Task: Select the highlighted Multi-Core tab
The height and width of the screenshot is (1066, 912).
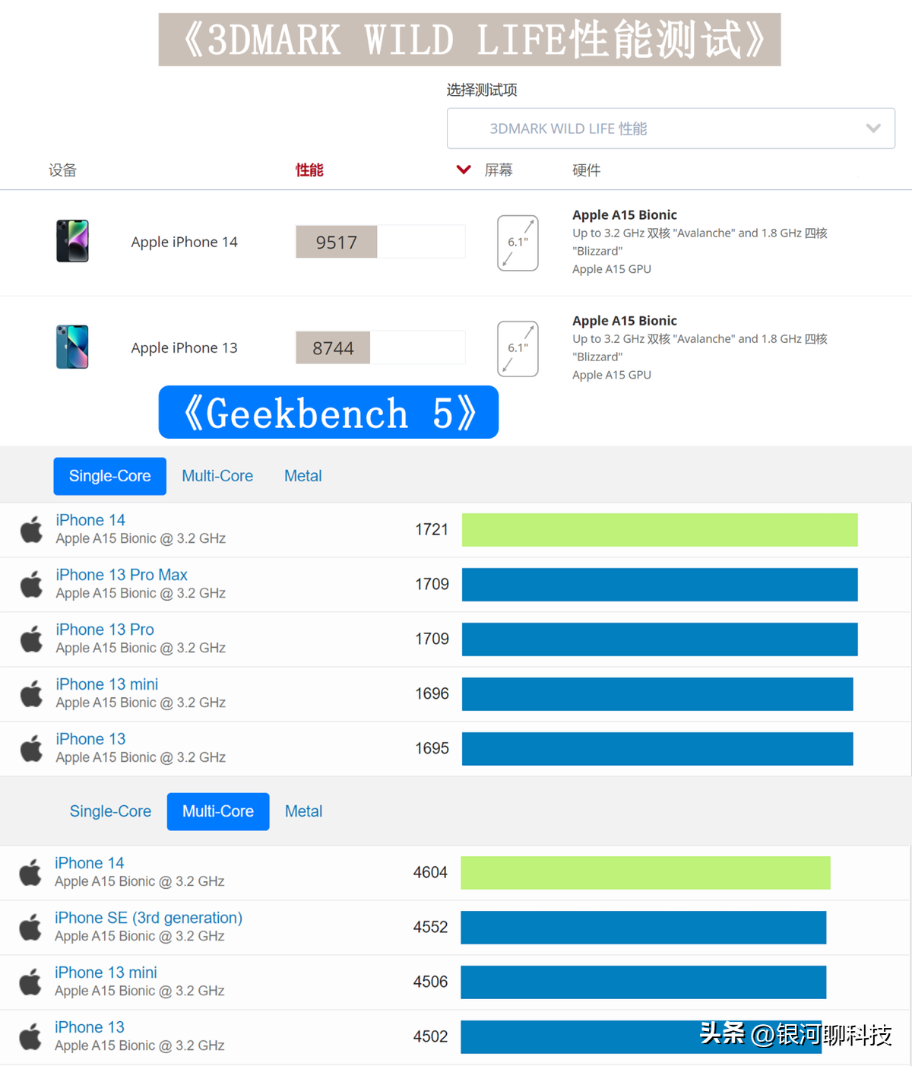Action: pyautogui.click(x=218, y=811)
